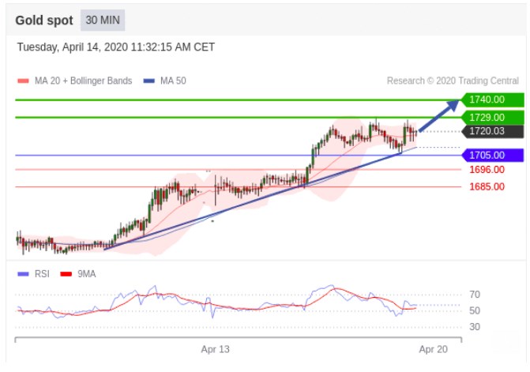Click the 9MA legend red swatch

coord(66,274)
